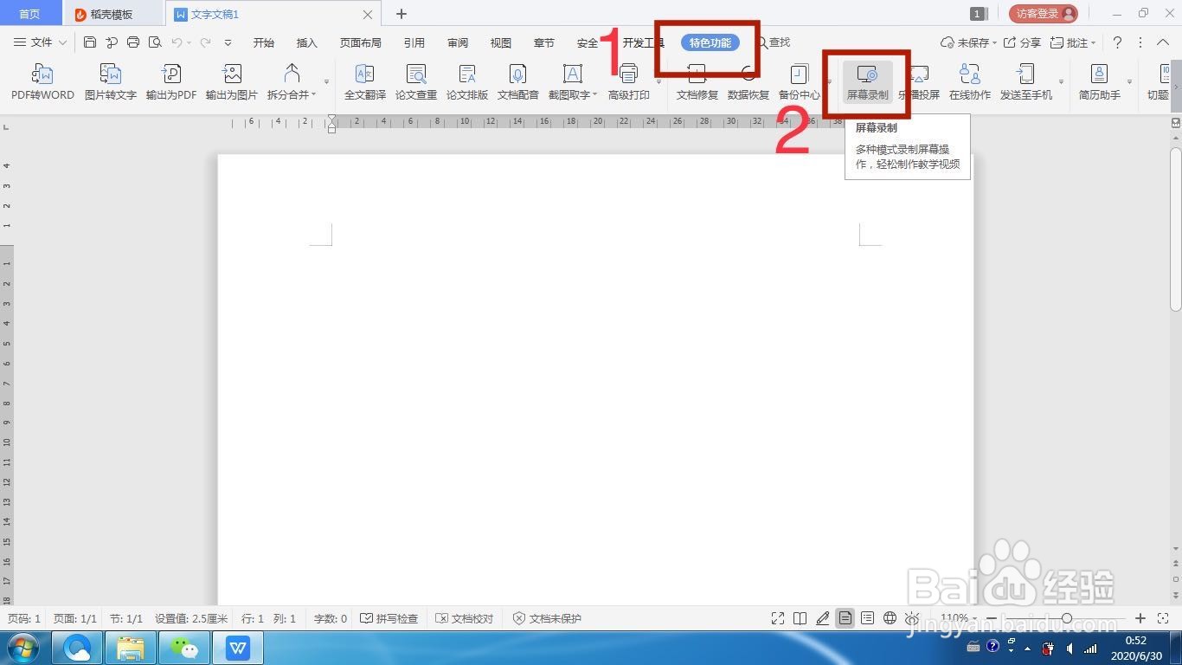Viewport: 1182px width, 665px height.
Task: Open the 数据恢复 recovery tool
Action: coord(748,82)
